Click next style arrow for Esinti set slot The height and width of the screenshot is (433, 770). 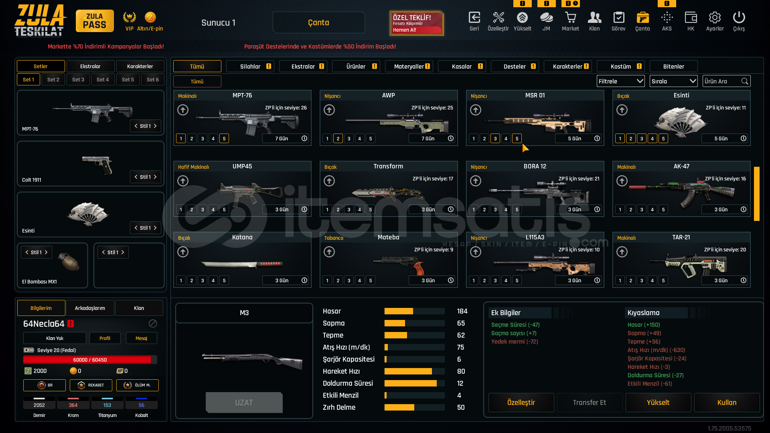point(155,228)
